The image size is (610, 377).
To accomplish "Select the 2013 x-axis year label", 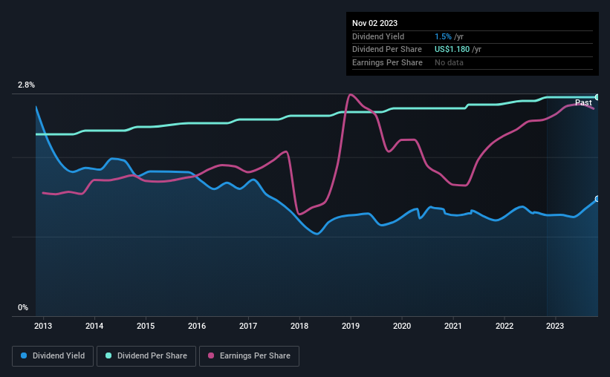I will [x=43, y=326].
